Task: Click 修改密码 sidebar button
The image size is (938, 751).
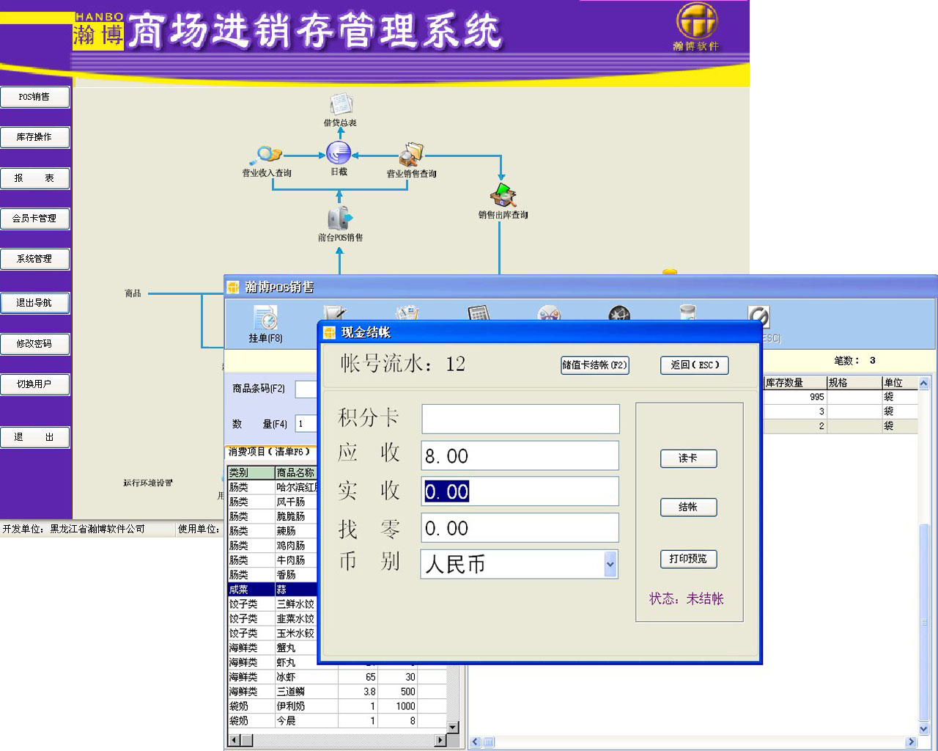Action: pos(34,343)
